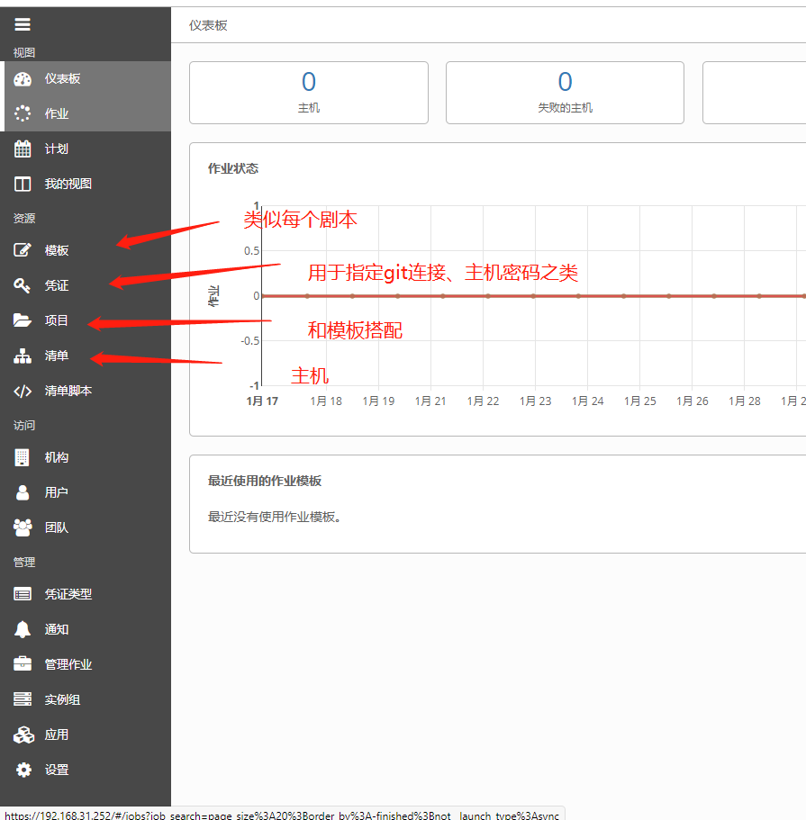Image resolution: width=806 pixels, height=820 pixels.
Task: Open the 凭证 (Credentials) key icon
Action: pos(22,284)
